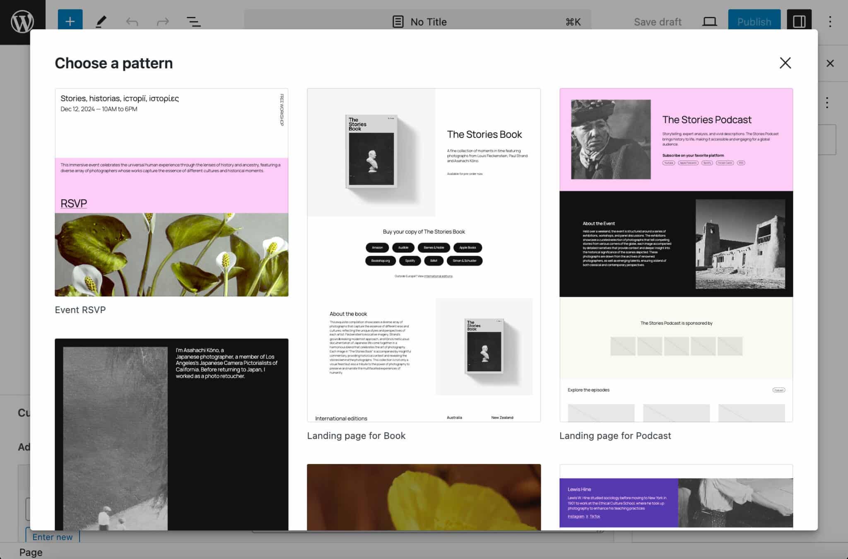848x559 pixels.
Task: Toggle the settings sidebar panel
Action: [797, 22]
